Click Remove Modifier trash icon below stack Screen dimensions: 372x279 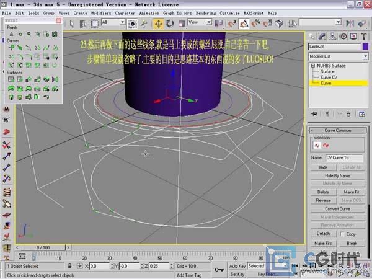coord(348,114)
